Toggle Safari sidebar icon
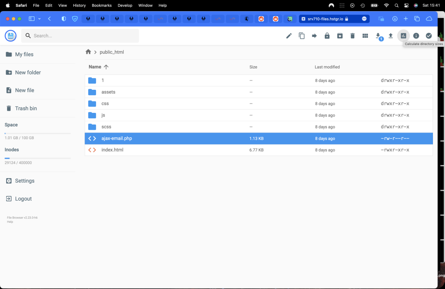This screenshot has height=289, width=445. [32, 19]
